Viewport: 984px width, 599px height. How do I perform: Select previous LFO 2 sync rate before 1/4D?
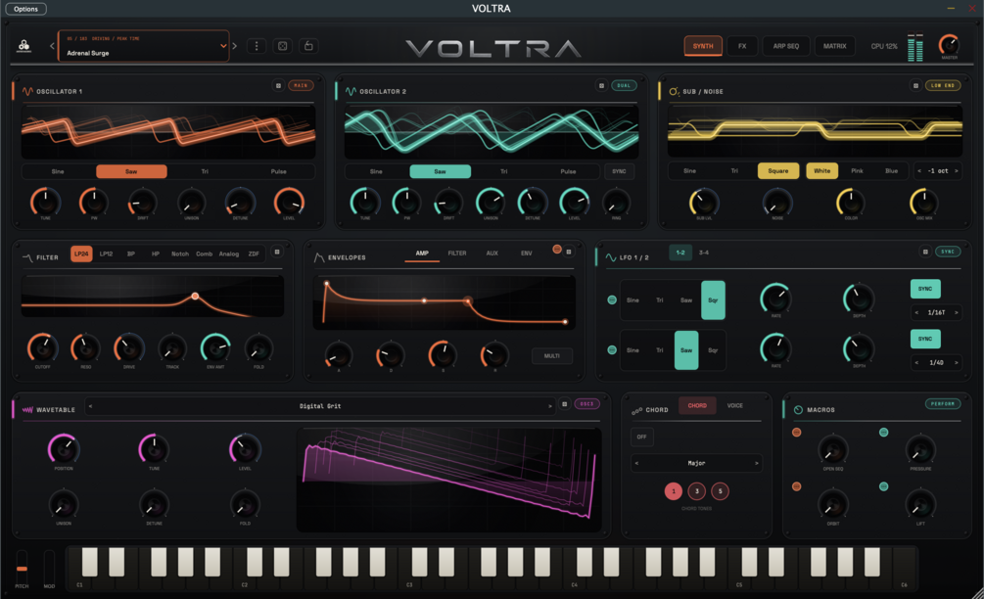[916, 362]
